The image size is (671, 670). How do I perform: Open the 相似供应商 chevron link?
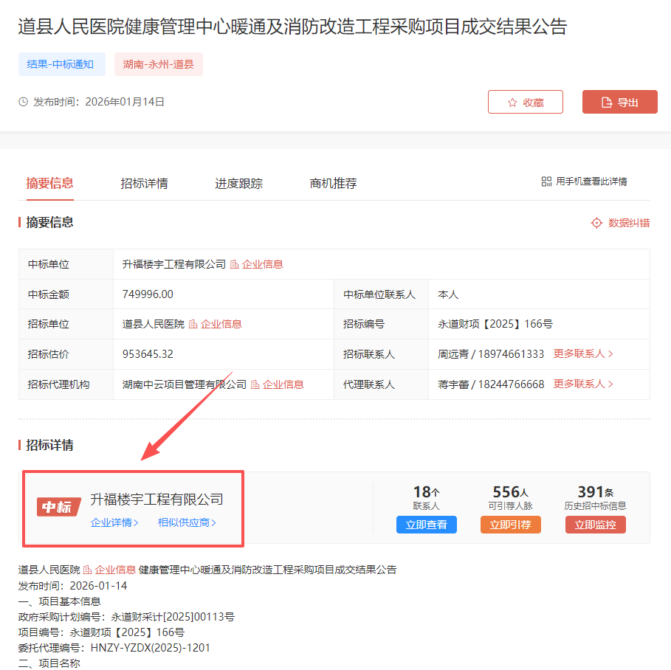tap(187, 523)
